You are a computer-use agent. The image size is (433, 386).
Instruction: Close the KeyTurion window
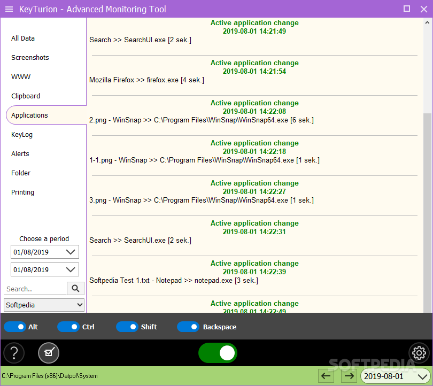tap(424, 9)
